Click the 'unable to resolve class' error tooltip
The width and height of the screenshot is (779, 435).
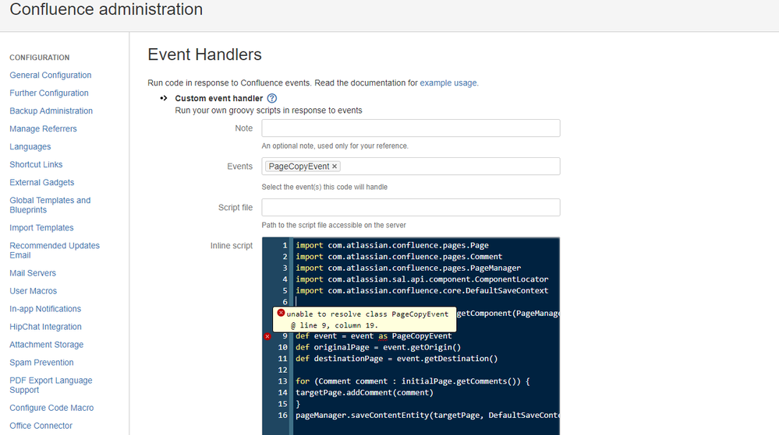pos(364,319)
